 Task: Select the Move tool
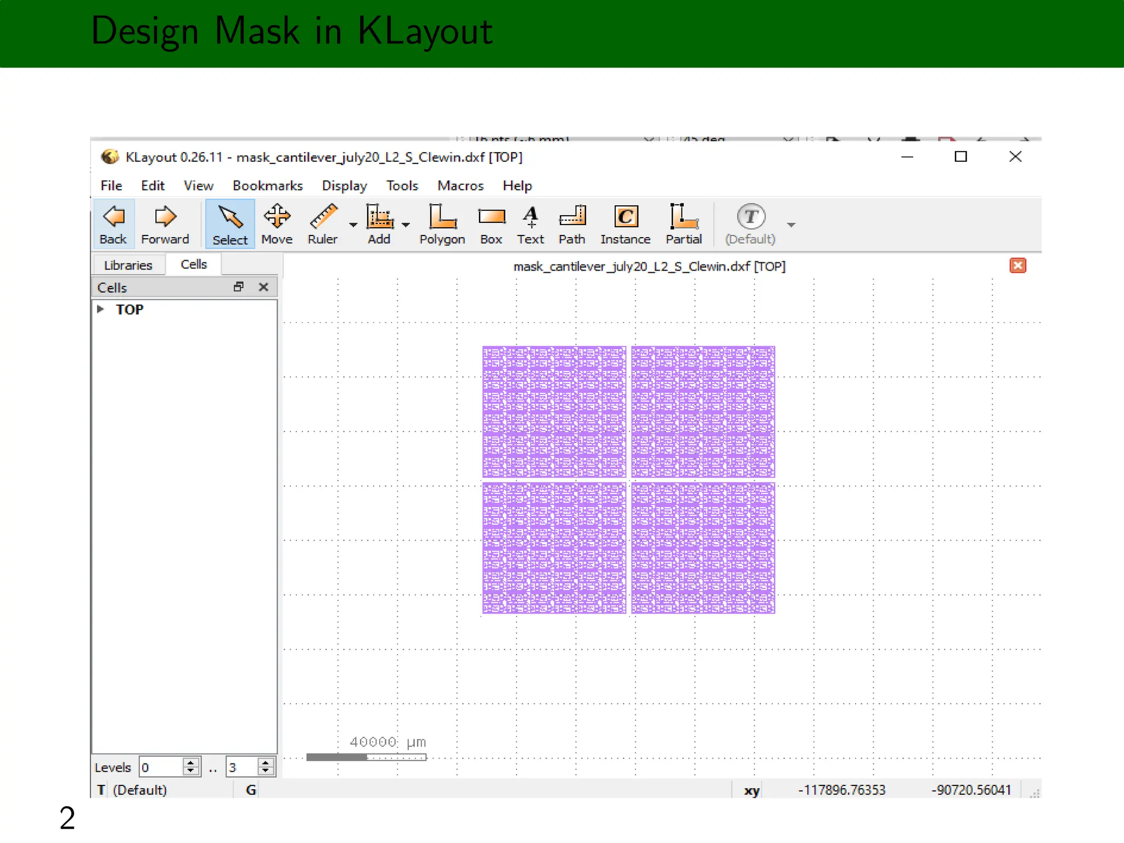pyautogui.click(x=277, y=224)
